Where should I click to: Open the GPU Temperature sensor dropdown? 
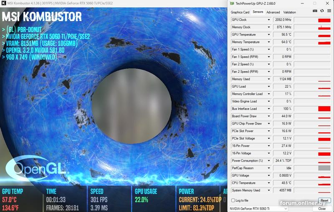[268, 35]
